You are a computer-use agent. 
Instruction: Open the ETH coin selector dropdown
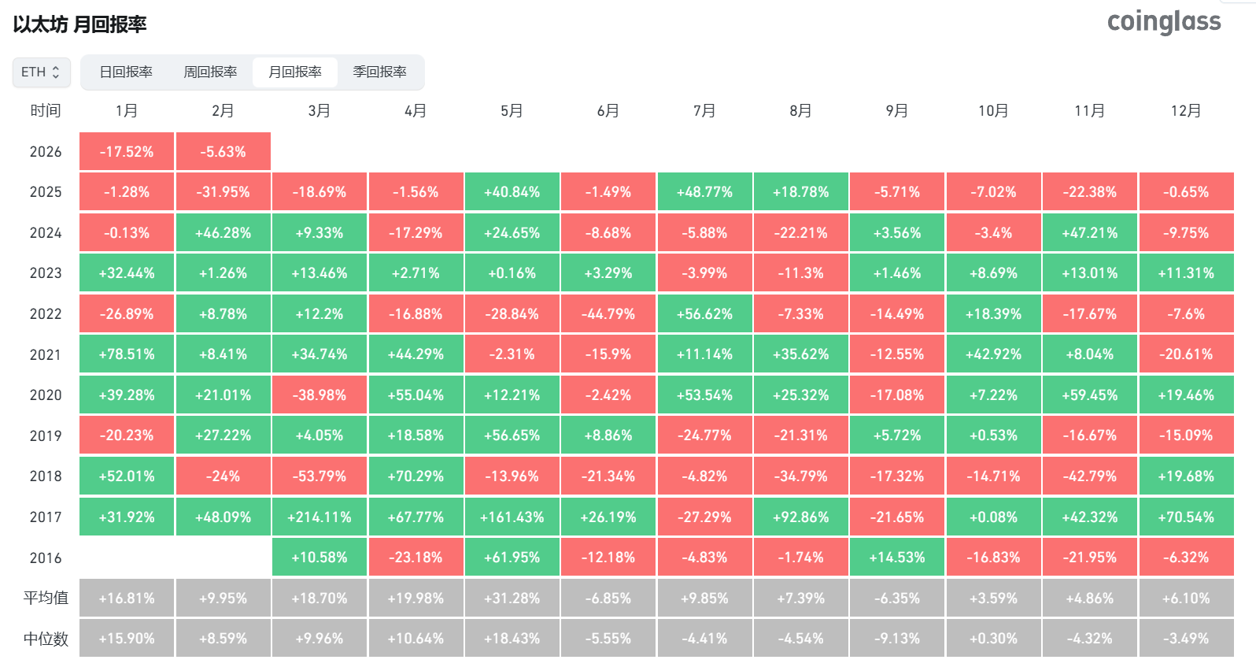click(41, 72)
